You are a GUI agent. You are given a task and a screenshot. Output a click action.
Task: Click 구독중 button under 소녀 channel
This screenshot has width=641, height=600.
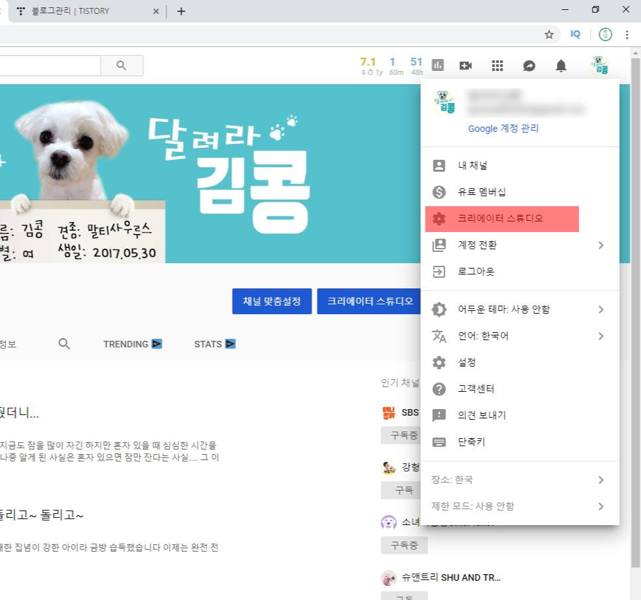click(404, 545)
